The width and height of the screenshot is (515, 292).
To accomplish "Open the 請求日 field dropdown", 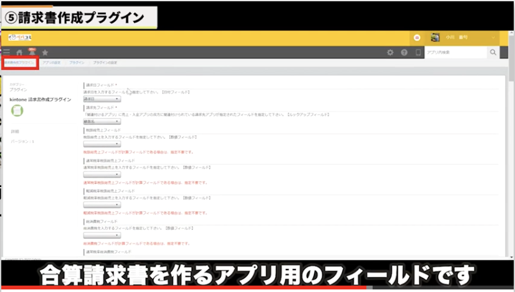I will [102, 99].
